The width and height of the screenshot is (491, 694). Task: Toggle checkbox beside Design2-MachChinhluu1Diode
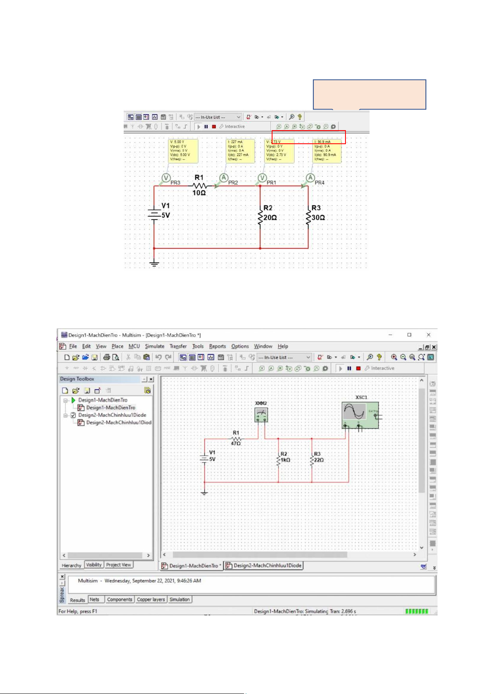[x=73, y=415]
